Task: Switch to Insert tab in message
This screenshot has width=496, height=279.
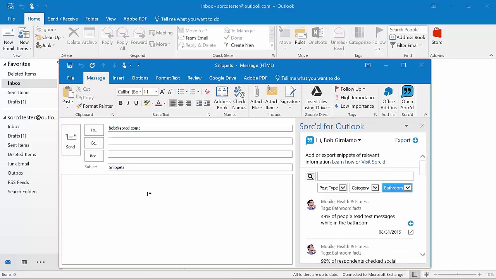Action: point(118,78)
